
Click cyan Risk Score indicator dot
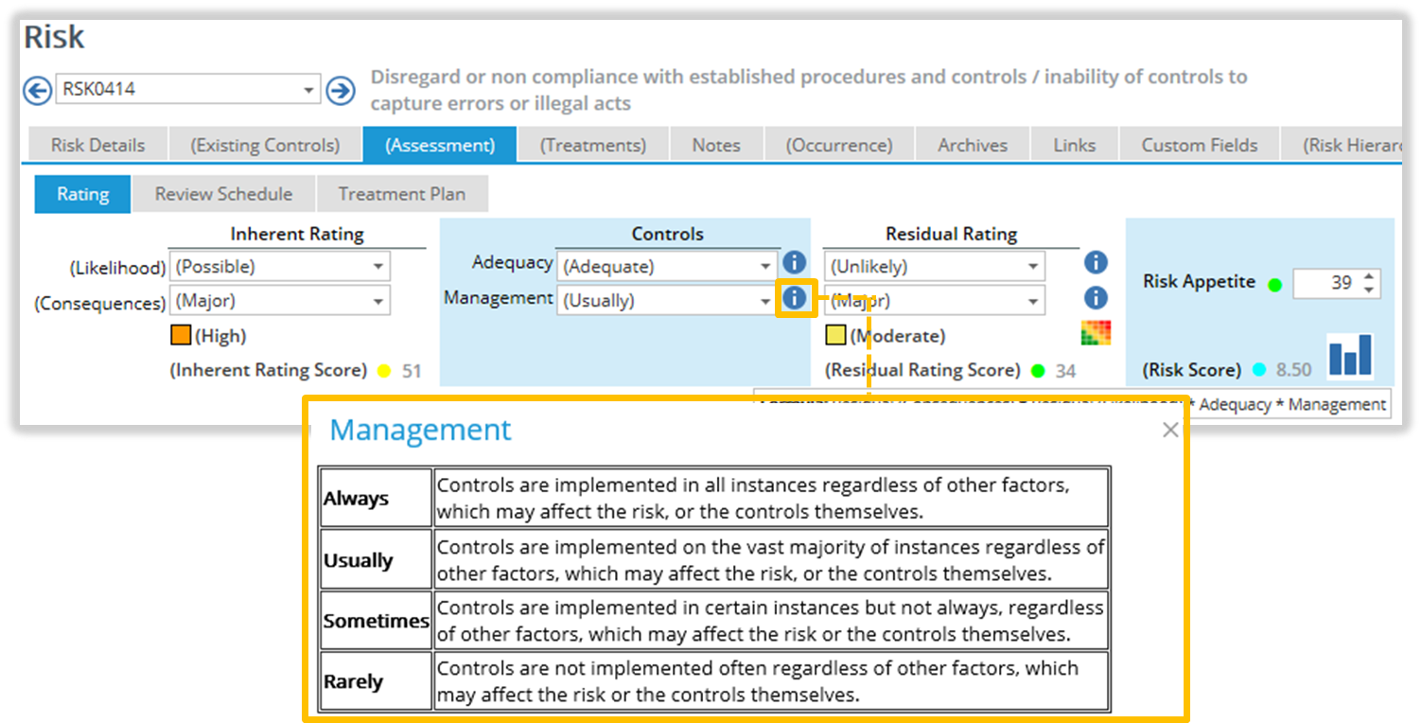tap(1258, 370)
